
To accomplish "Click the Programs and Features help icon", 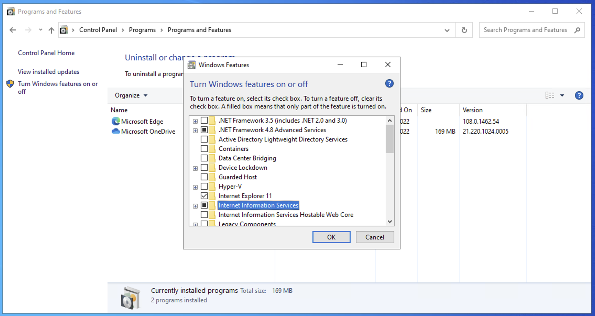I will click(x=579, y=95).
